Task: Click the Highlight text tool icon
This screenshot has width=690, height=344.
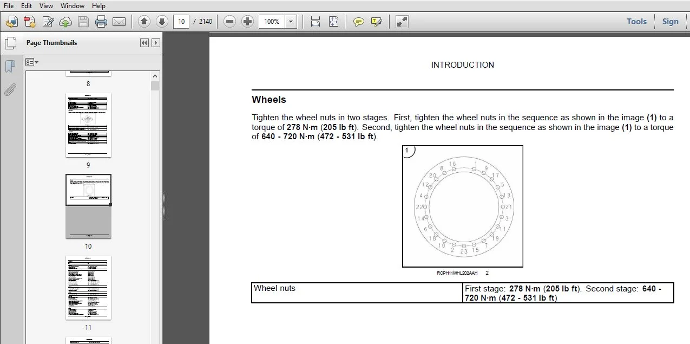Action: (x=377, y=22)
